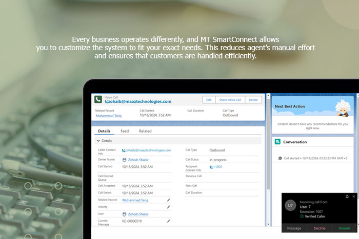Click the in-progress Call Status value

218,160
